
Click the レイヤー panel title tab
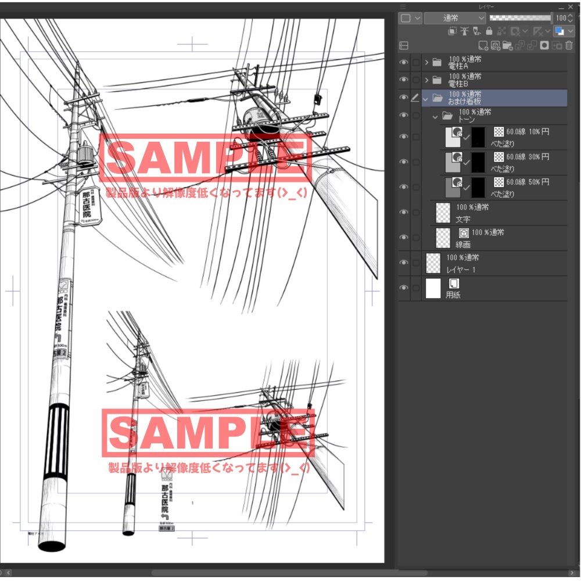tap(486, 6)
